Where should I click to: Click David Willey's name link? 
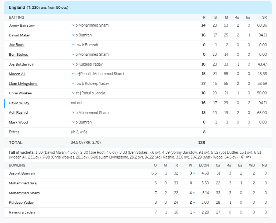click(x=19, y=103)
